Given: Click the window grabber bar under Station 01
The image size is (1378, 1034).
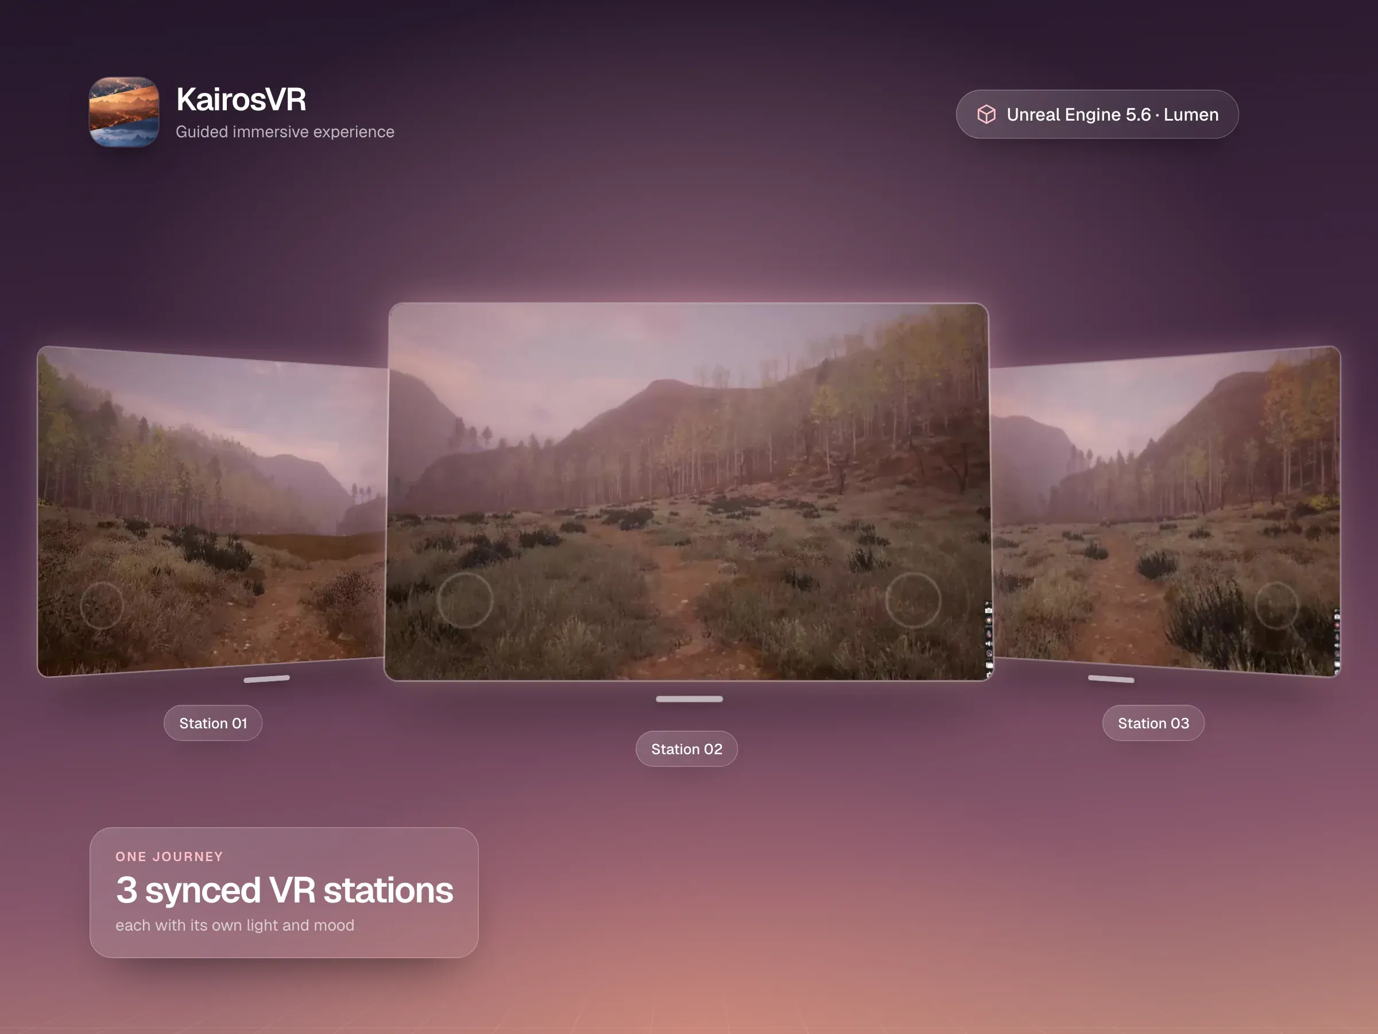Looking at the screenshot, I should click(x=266, y=679).
